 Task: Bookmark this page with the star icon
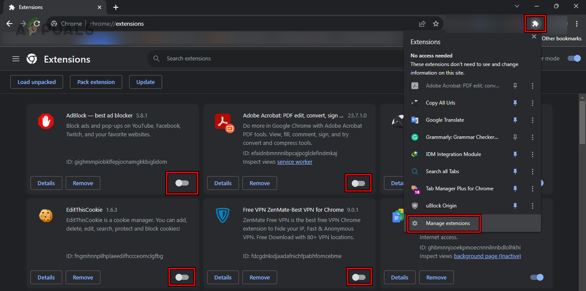click(436, 24)
